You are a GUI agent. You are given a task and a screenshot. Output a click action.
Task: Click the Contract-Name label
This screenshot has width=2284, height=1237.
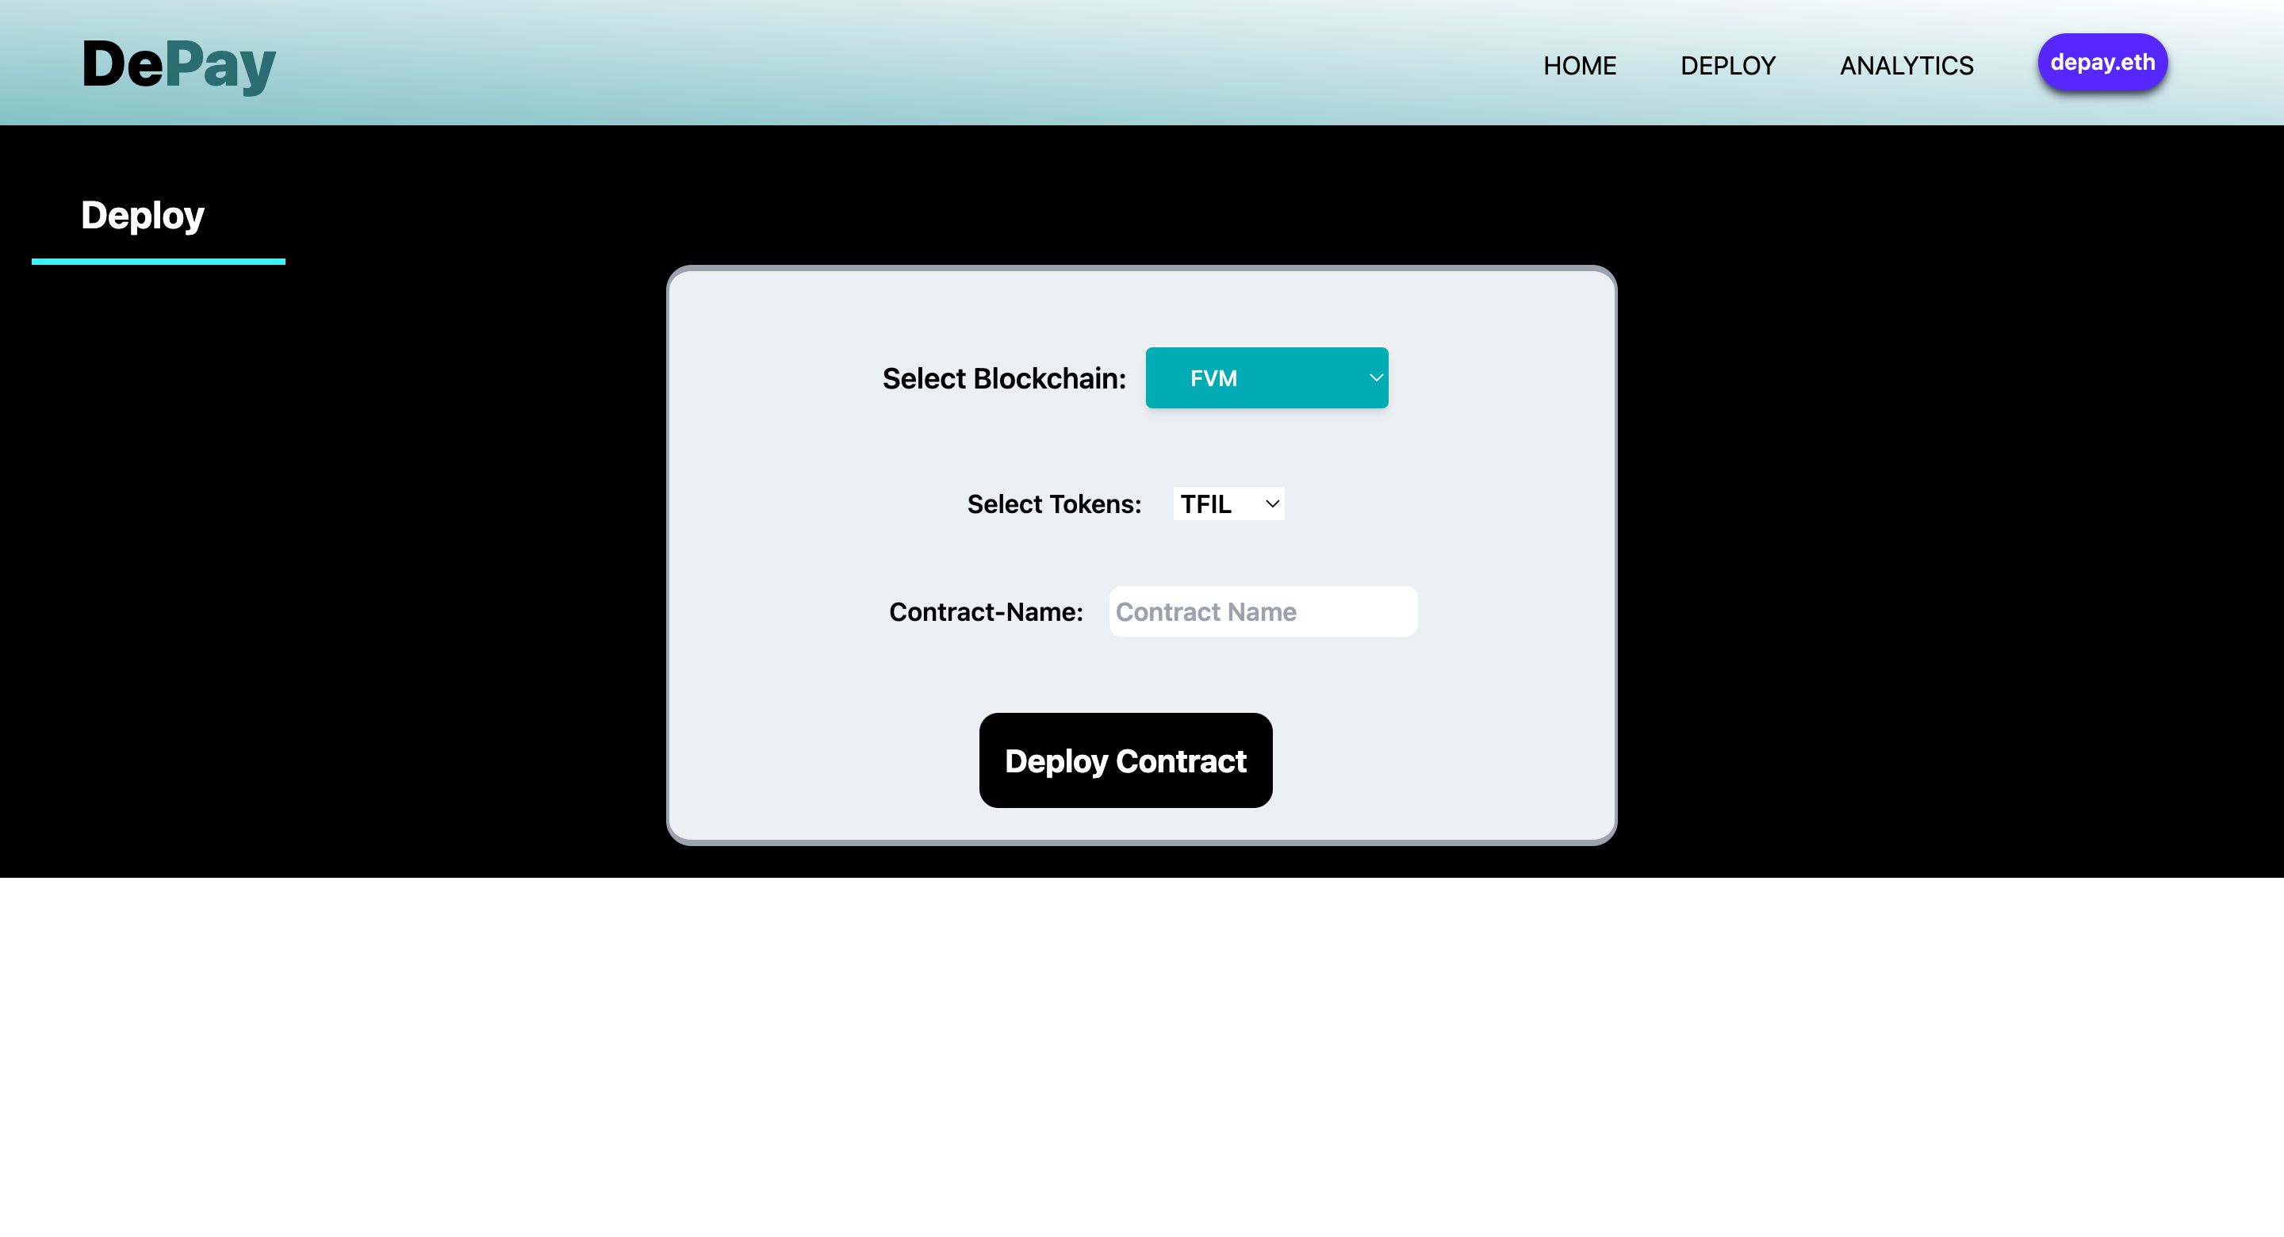click(986, 612)
